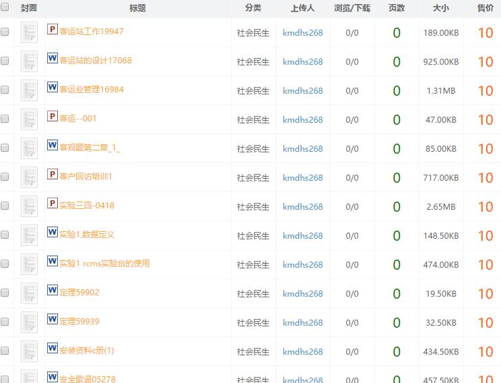Image resolution: width=501 pixels, height=383 pixels.
Task: Check the box for 定理59902 row
Action: click(x=5, y=293)
